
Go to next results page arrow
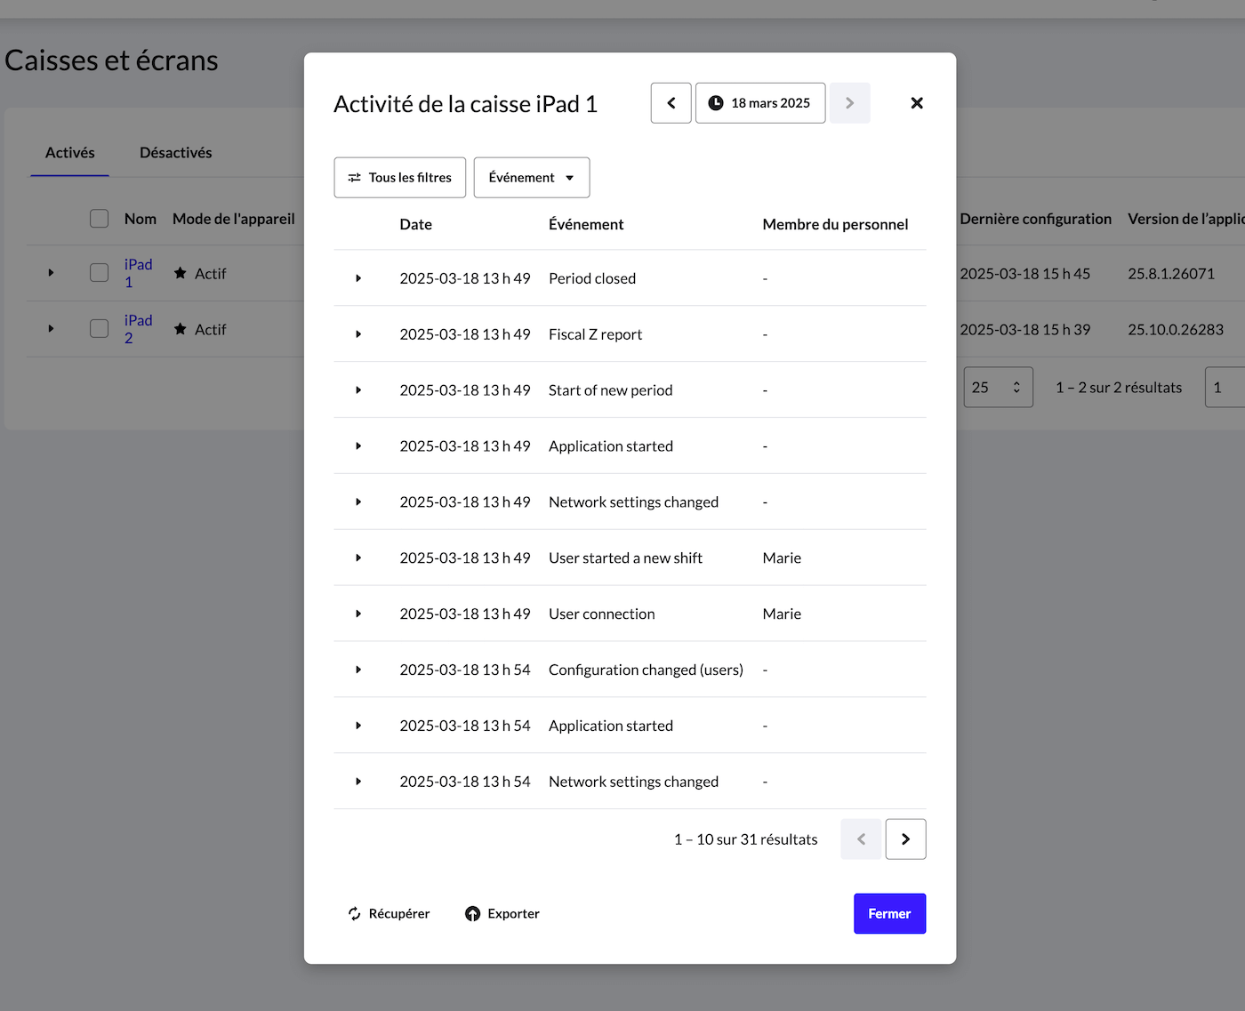point(905,839)
